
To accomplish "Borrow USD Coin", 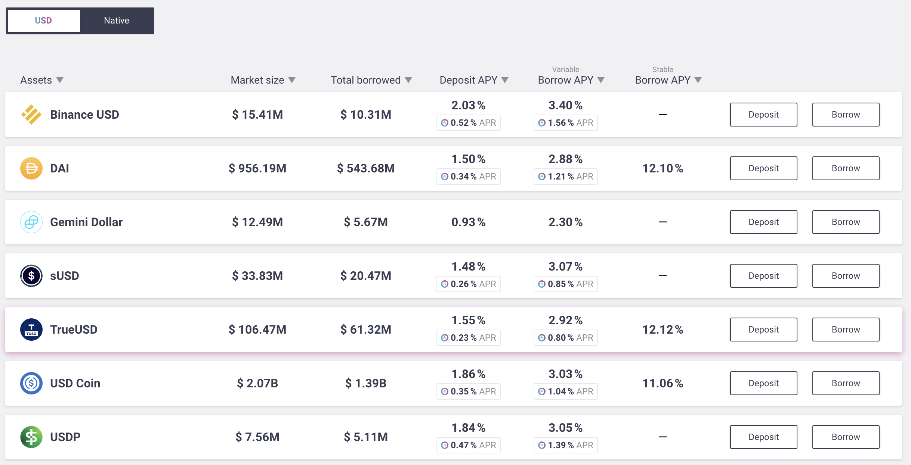I will (846, 383).
